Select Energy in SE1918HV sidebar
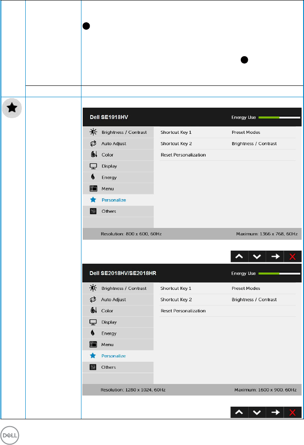Screen dimensions: 304x445 118,177
